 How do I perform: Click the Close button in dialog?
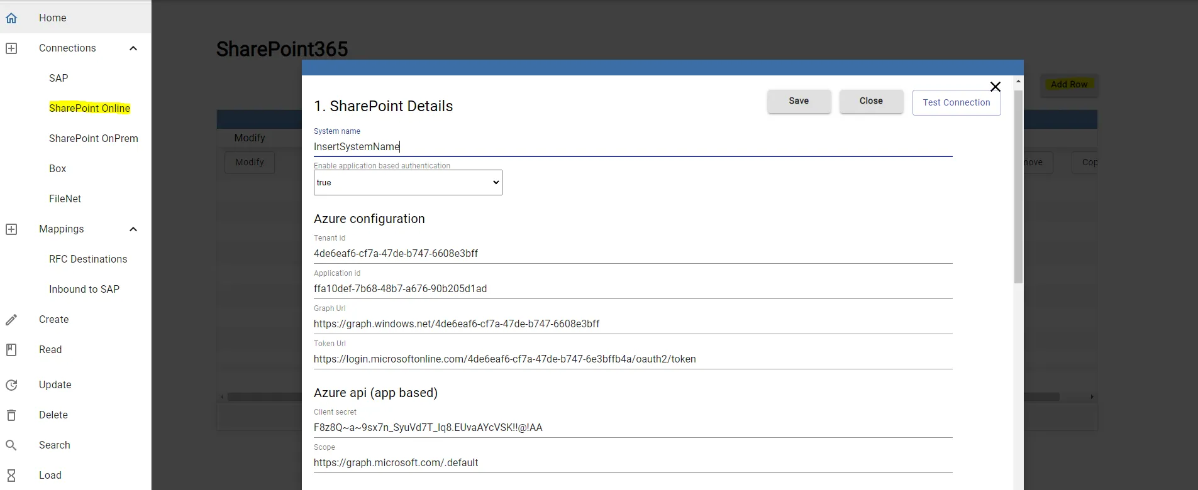coord(871,101)
